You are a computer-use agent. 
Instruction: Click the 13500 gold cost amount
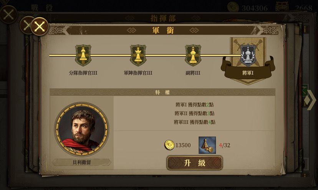(x=183, y=145)
